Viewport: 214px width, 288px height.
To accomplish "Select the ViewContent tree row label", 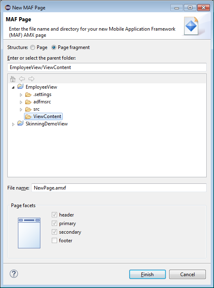I will pos(47,116).
